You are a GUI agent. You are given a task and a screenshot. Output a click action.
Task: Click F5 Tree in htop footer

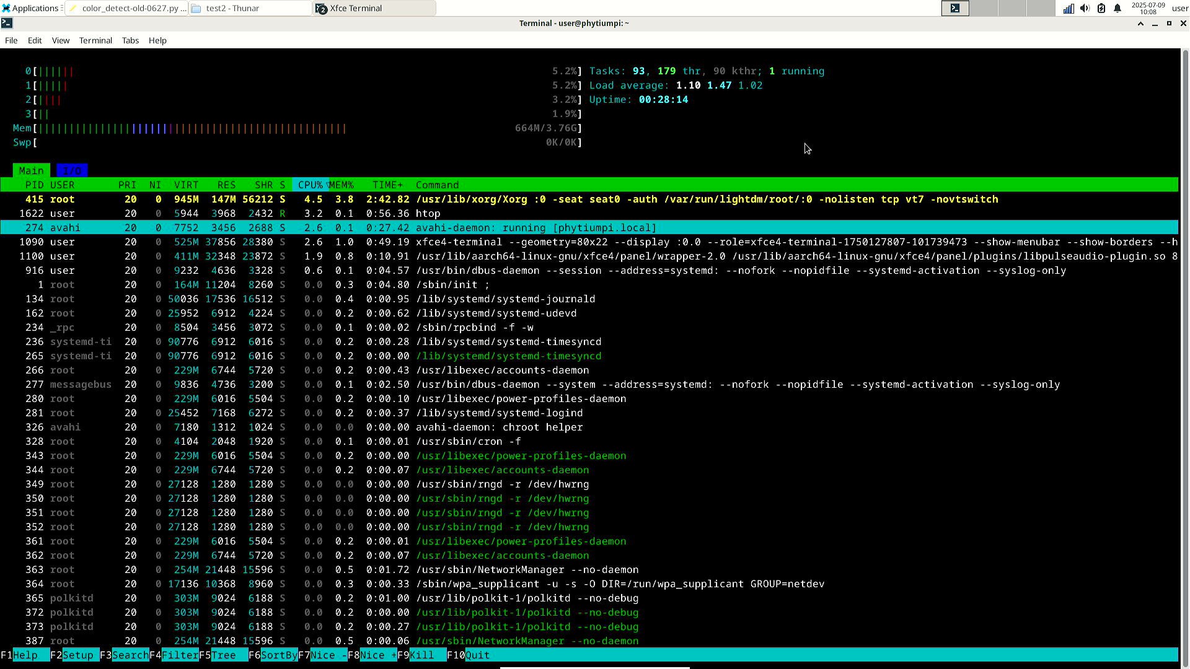pyautogui.click(x=223, y=655)
